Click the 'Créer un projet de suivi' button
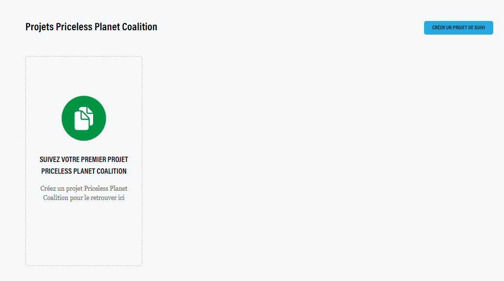 click(458, 28)
